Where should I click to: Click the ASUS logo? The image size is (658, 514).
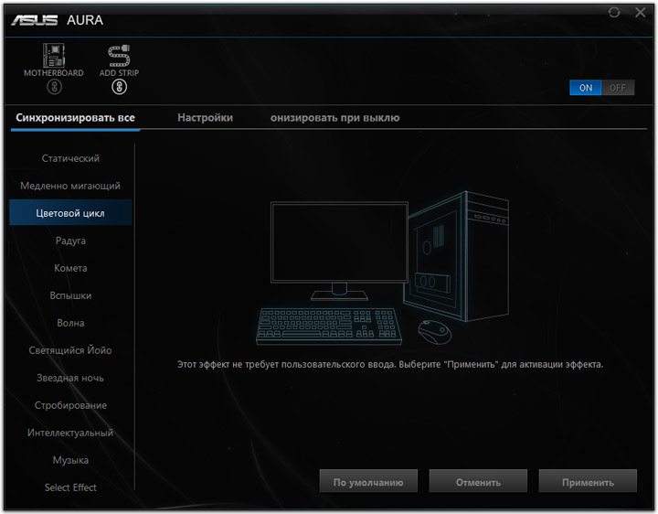tap(35, 20)
